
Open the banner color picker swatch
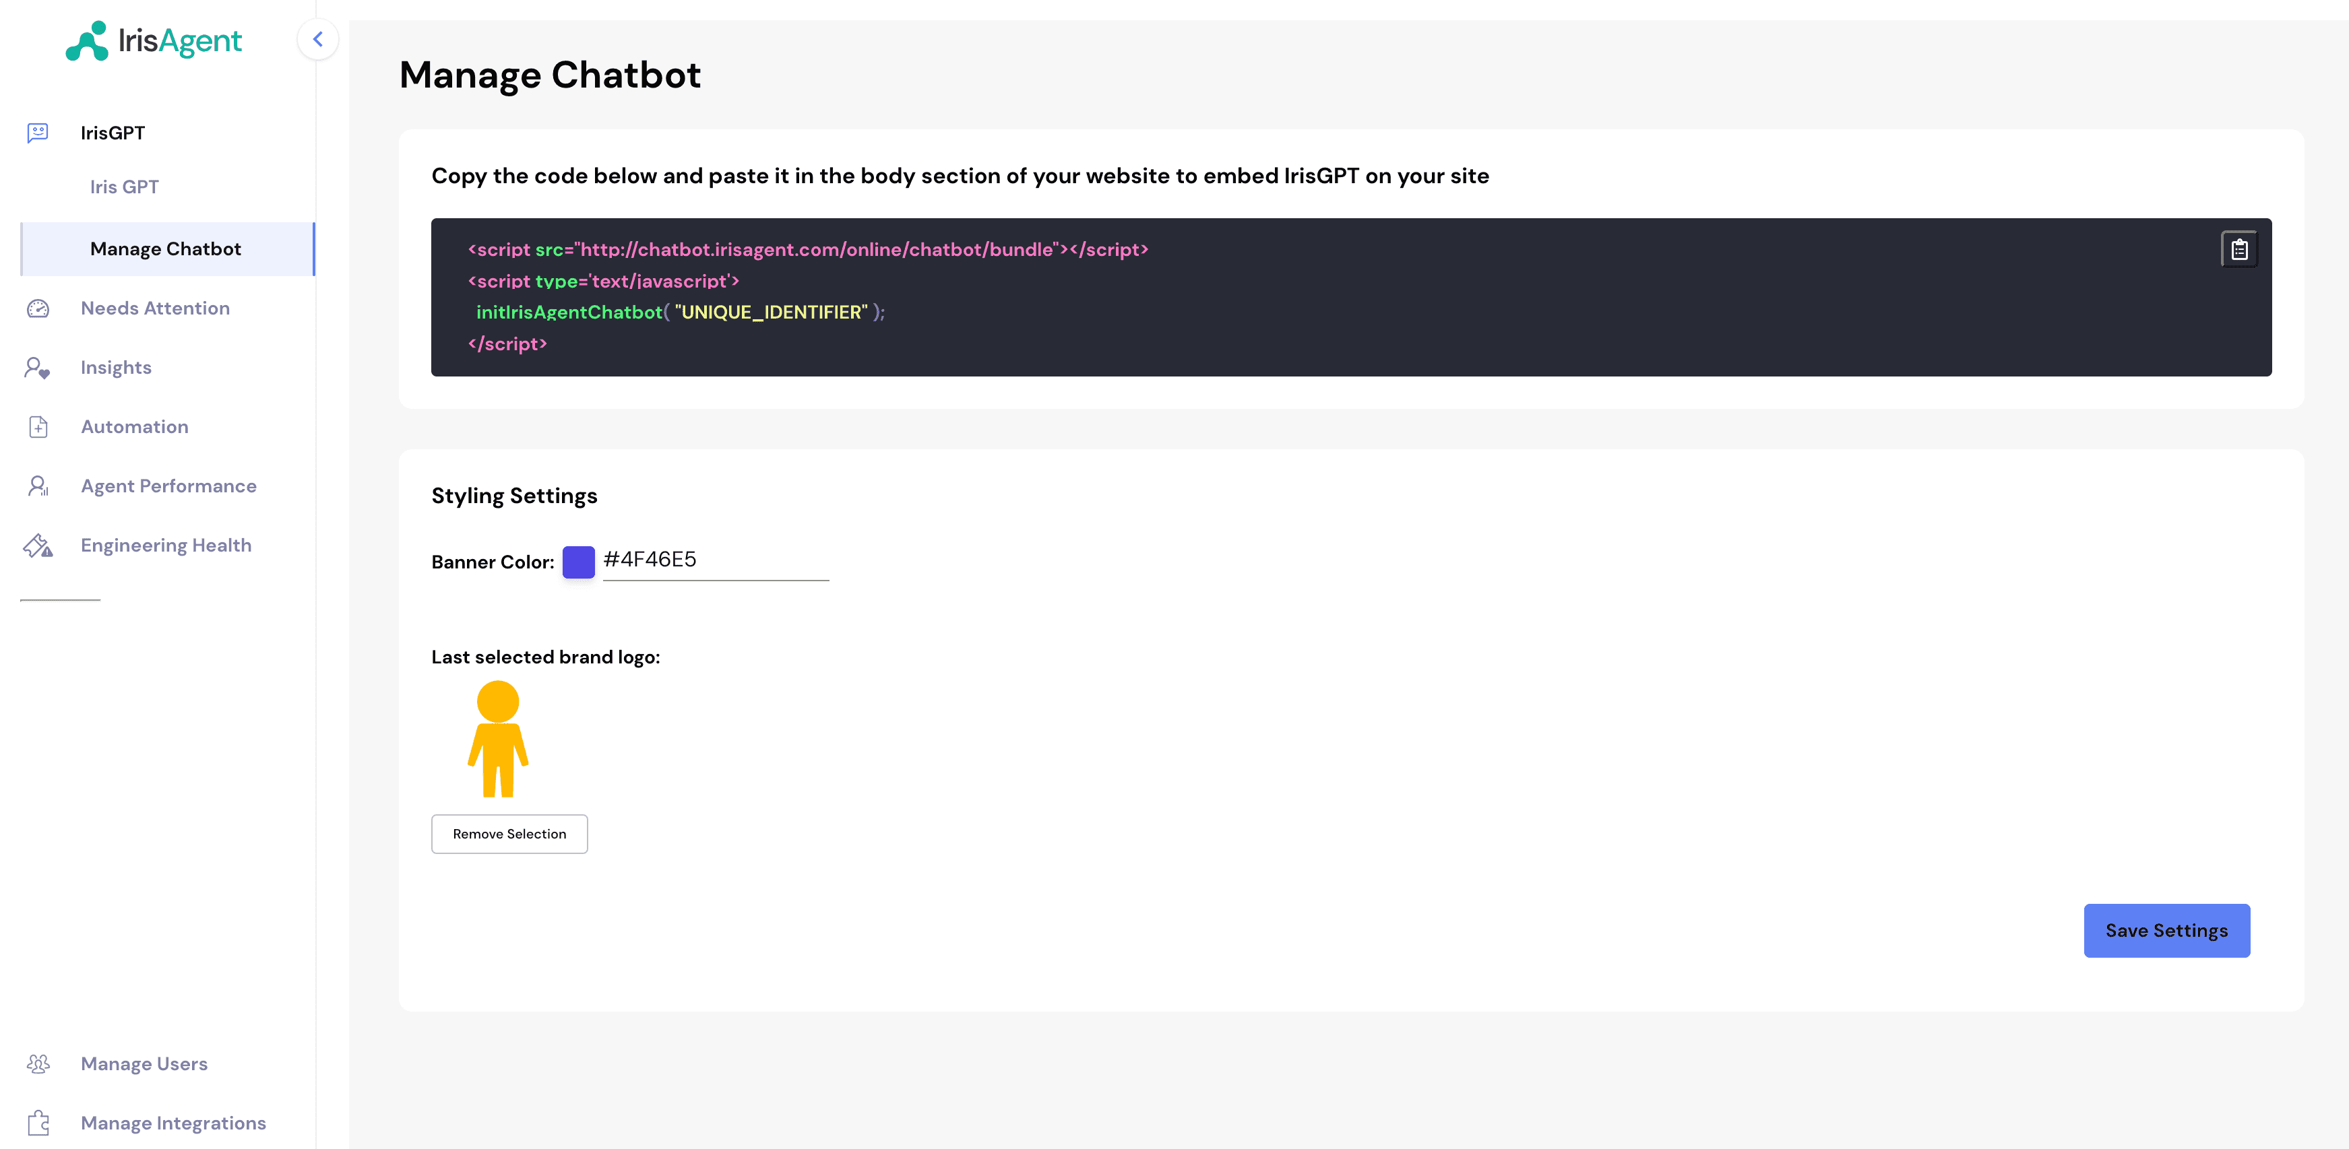(578, 562)
